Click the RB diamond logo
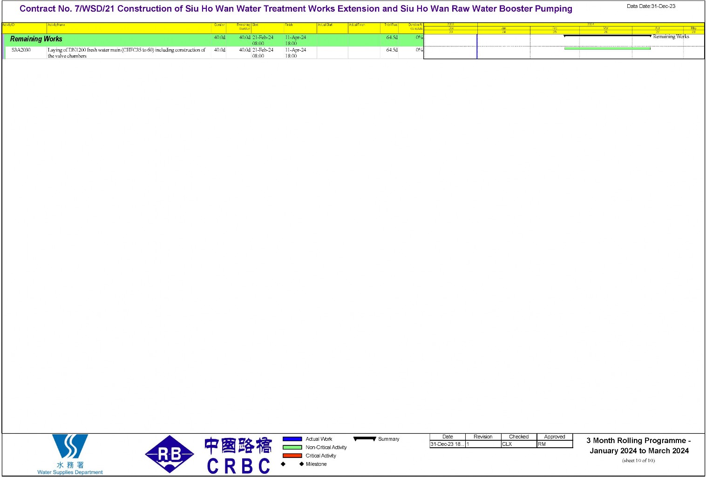This screenshot has height=477, width=706. (170, 454)
